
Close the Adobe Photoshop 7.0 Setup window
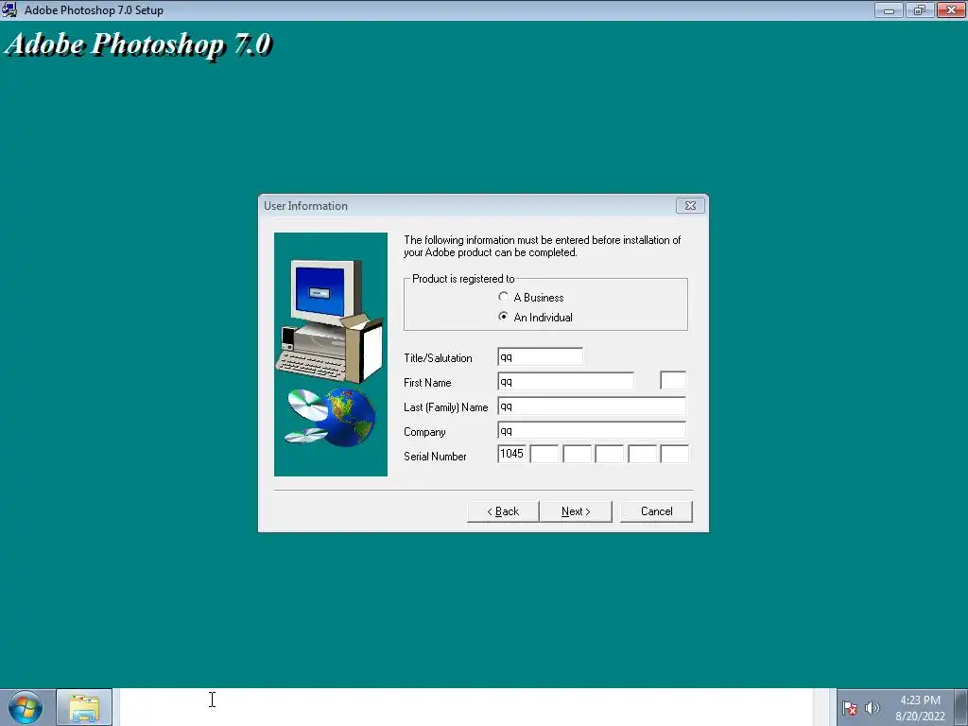click(x=951, y=9)
